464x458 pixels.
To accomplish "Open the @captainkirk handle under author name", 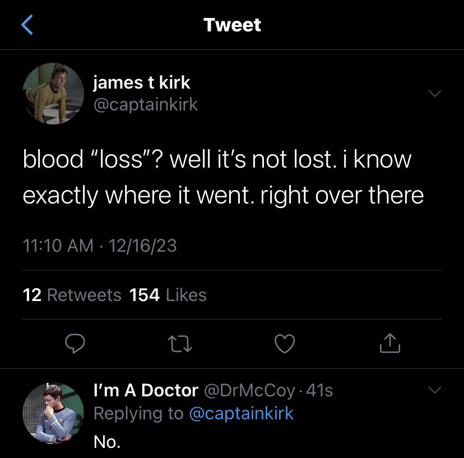I will 145,105.
